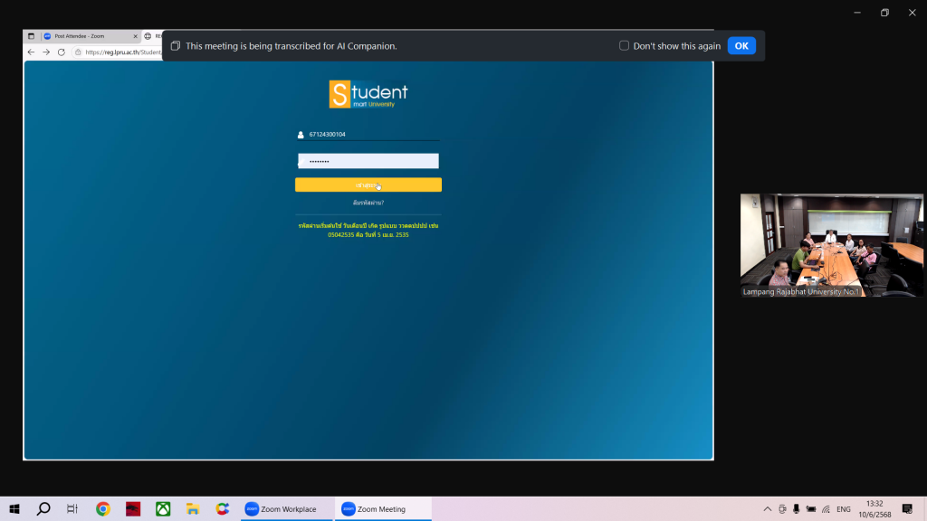Click the Lampang Rajabhat University video thumbnail
The width and height of the screenshot is (927, 521).
click(x=831, y=244)
